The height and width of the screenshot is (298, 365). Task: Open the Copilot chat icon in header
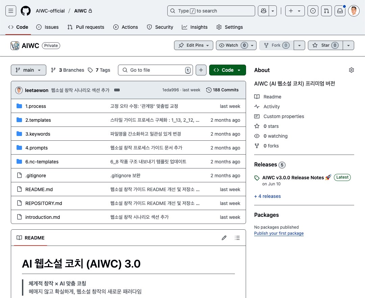tap(264, 10)
